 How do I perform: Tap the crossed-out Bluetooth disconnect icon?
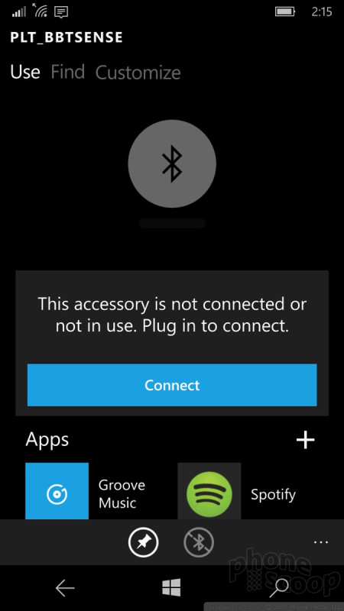[x=199, y=542]
